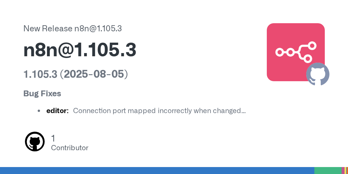Open the n8n@1.105.3 release title
Viewport: 348px width, 174px height.
80,50
